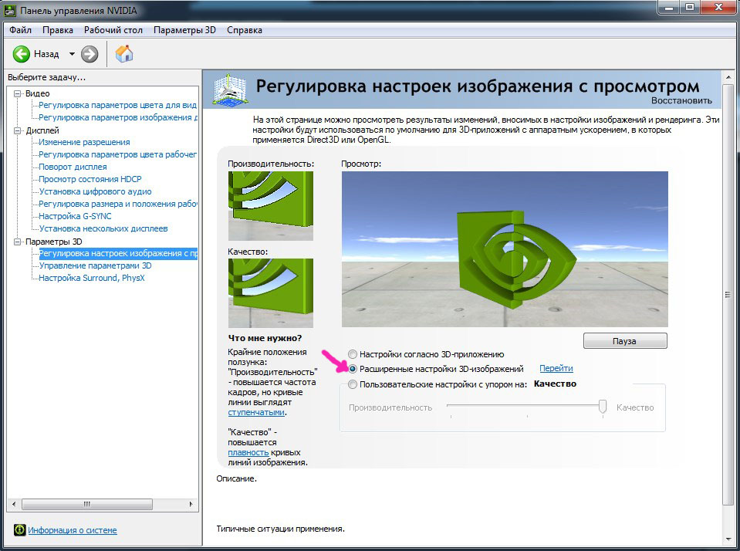Click the tree scrollbar left arrow
The image size is (740, 551).
coord(14,504)
